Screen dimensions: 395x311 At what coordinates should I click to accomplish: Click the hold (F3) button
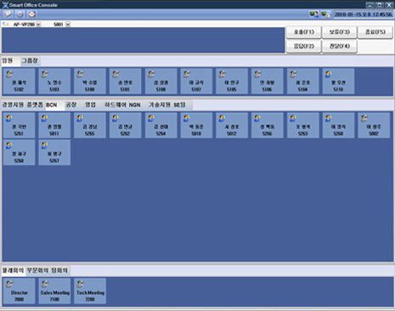pos(339,32)
